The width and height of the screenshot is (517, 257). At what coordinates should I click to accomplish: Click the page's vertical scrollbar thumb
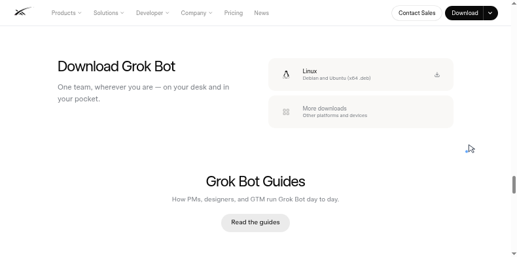514,185
